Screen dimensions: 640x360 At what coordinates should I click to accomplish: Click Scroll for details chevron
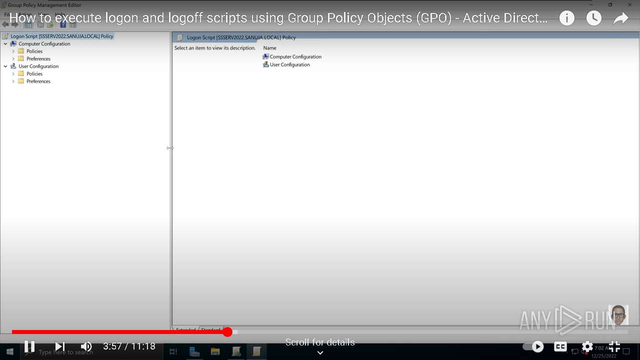point(320,352)
